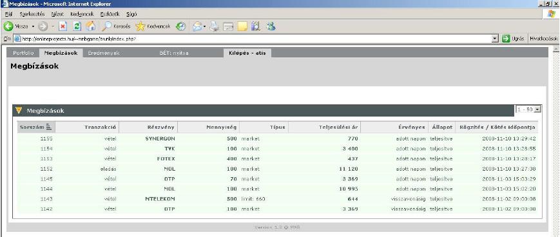
Task: Click the Hivatkozások links bar label
Action: (x=544, y=39)
